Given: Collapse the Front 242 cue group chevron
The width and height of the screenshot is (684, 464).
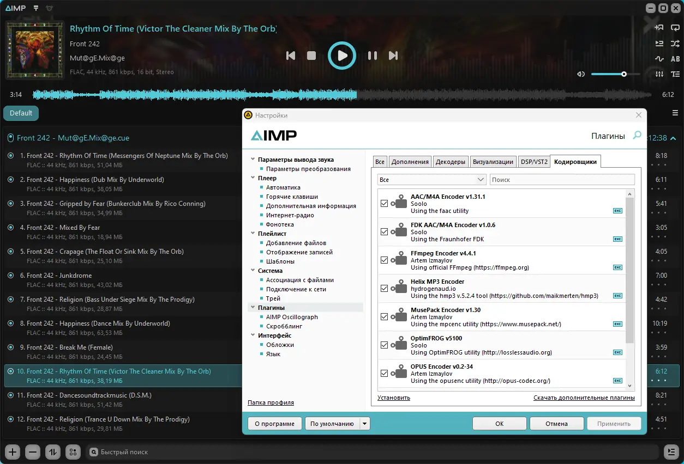Looking at the screenshot, I should (x=673, y=138).
